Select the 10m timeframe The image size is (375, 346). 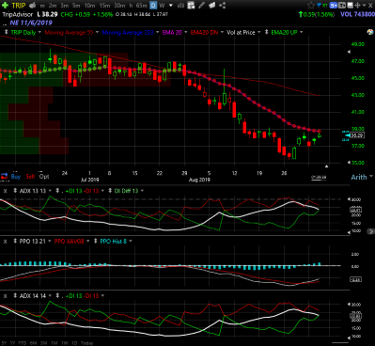click(89, 6)
